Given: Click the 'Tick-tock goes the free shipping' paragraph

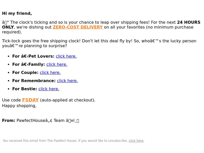Looking at the screenshot, I should point(99,43).
